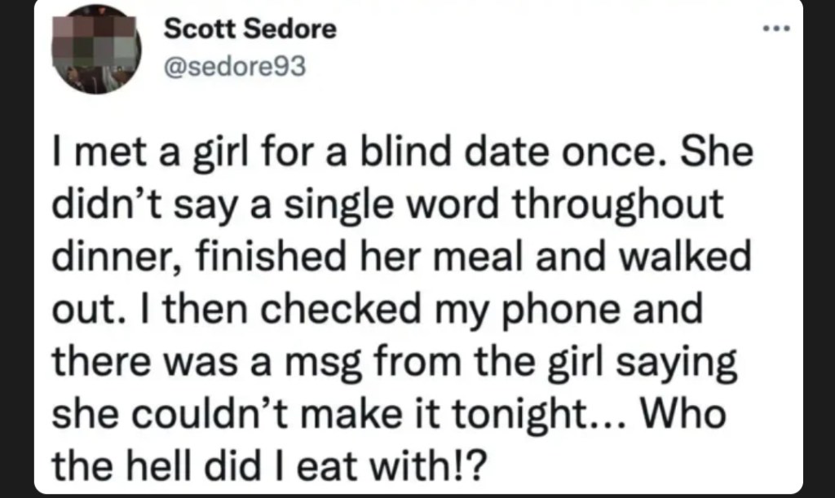Click the sentence 'I then checked my phone'

(380, 311)
